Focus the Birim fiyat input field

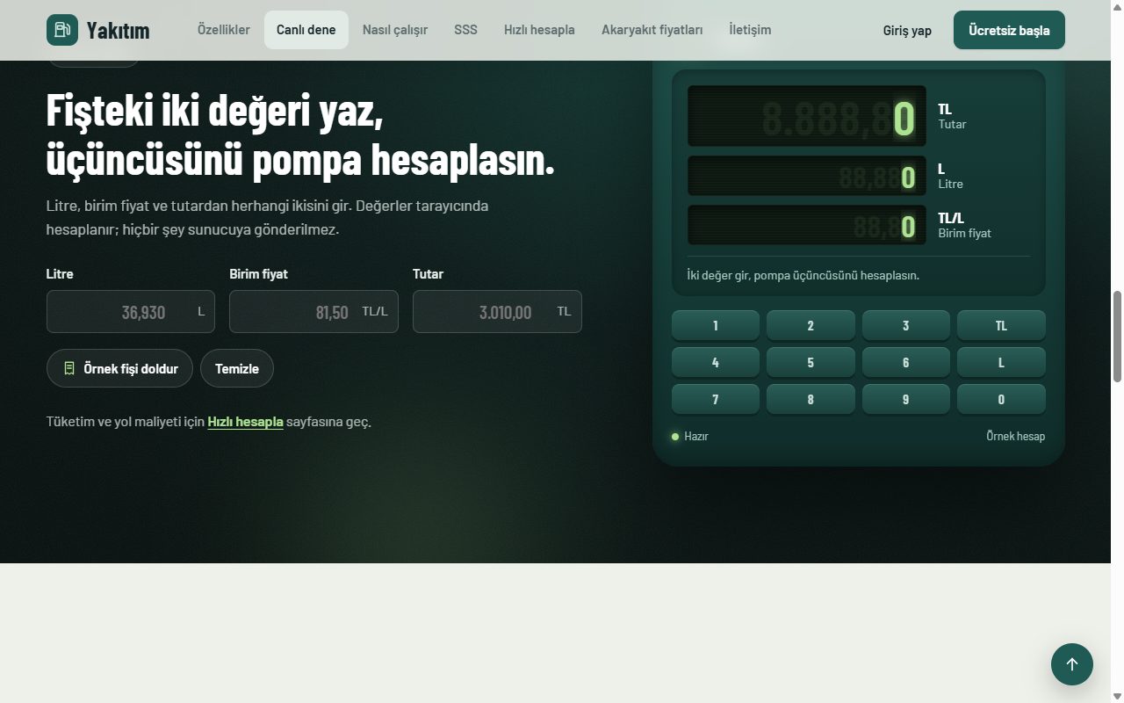[x=313, y=312]
